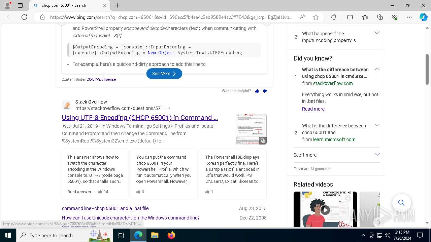Open the Stack Overflow result thumbnail image
The width and height of the screenshot is (431, 242).
click(251, 129)
